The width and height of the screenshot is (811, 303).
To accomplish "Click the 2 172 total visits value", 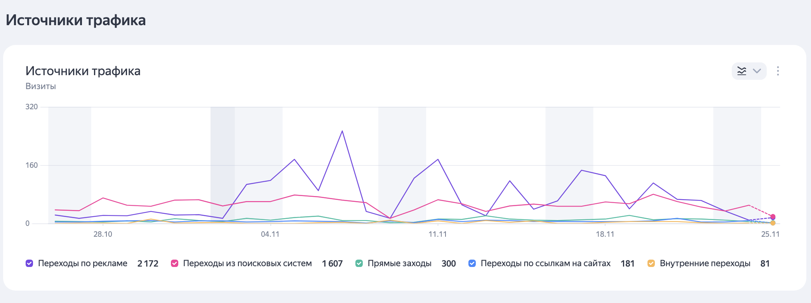I will point(148,263).
